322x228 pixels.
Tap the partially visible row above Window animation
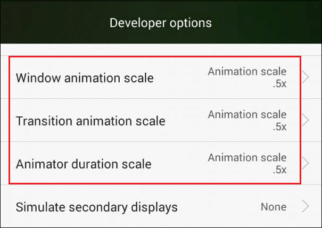point(160,50)
